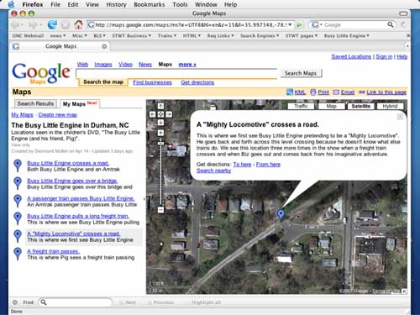Image resolution: width=420 pixels, height=315 pixels.
Task: Switch map view to Map
Action: click(x=331, y=106)
